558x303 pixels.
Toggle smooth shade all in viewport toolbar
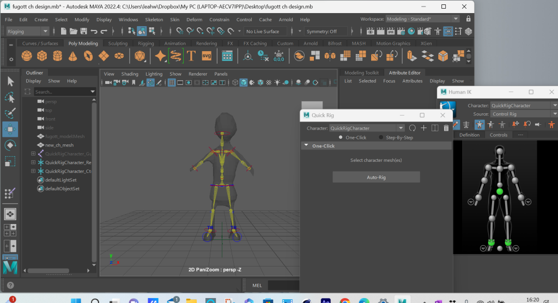(244, 83)
